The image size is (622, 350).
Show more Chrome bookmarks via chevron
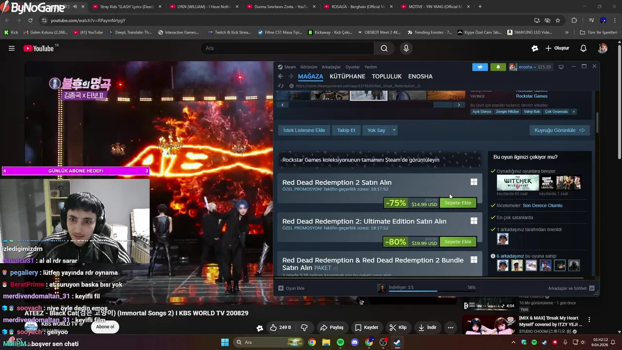(567, 32)
